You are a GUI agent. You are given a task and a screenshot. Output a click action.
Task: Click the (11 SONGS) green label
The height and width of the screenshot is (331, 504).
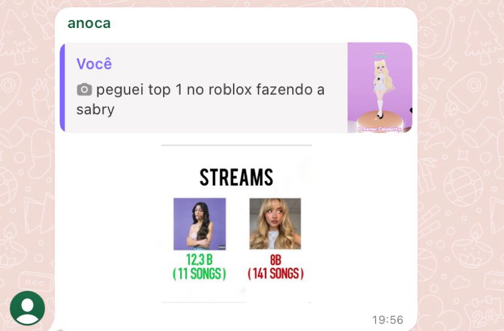pos(199,274)
